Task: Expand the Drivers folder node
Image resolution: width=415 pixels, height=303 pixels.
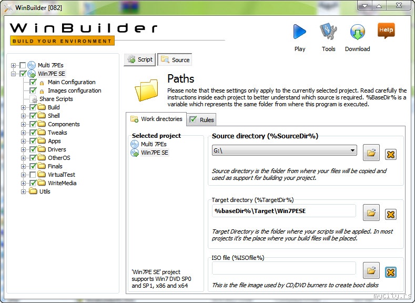Action: (x=23, y=149)
